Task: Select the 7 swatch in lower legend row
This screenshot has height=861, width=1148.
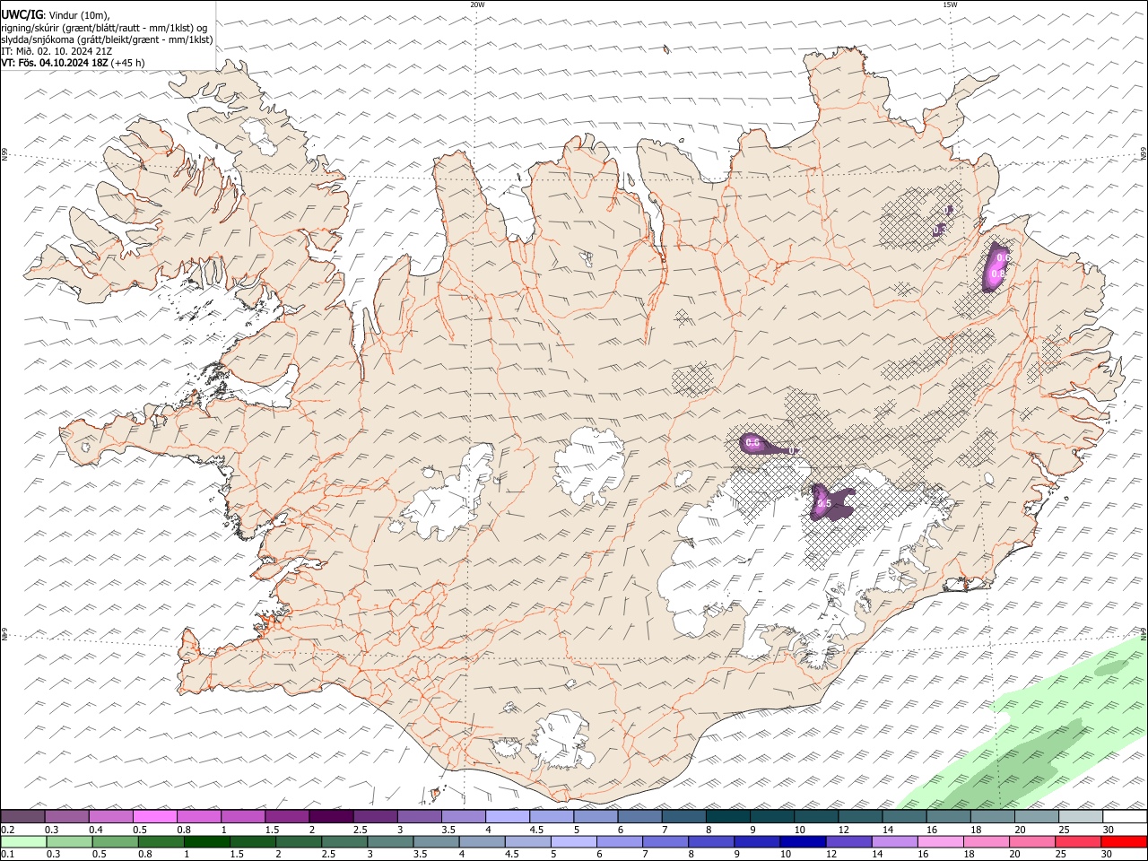Action: point(665,841)
